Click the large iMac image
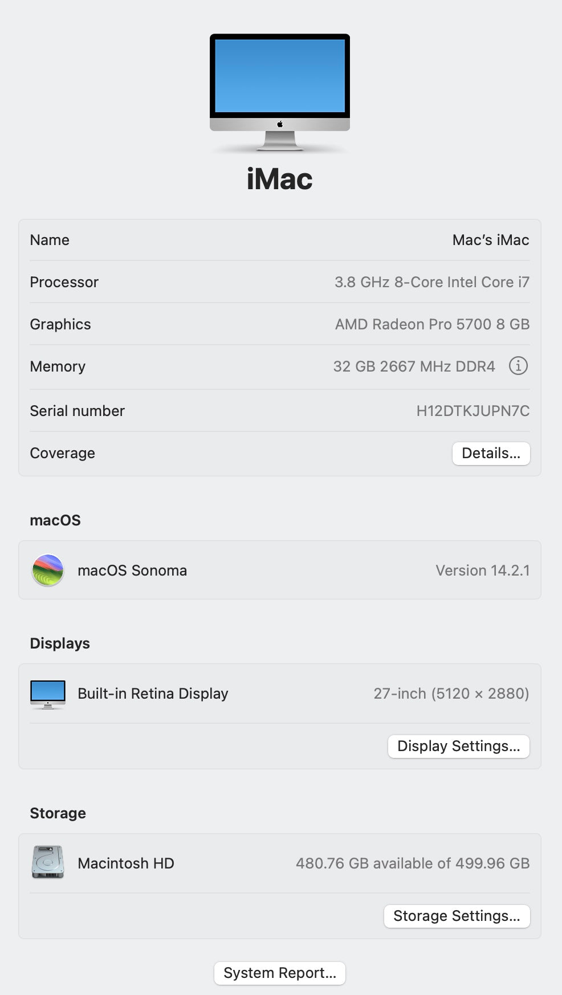 point(280,92)
